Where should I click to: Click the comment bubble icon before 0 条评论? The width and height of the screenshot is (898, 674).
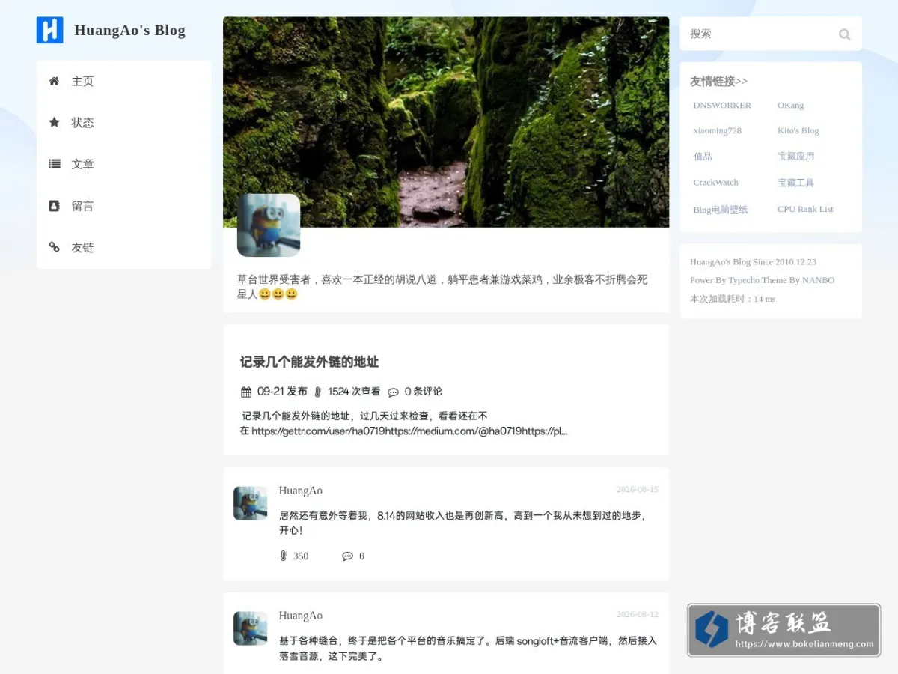click(x=393, y=392)
